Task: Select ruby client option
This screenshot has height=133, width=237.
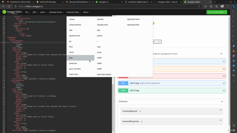Action: (x=110, y=47)
